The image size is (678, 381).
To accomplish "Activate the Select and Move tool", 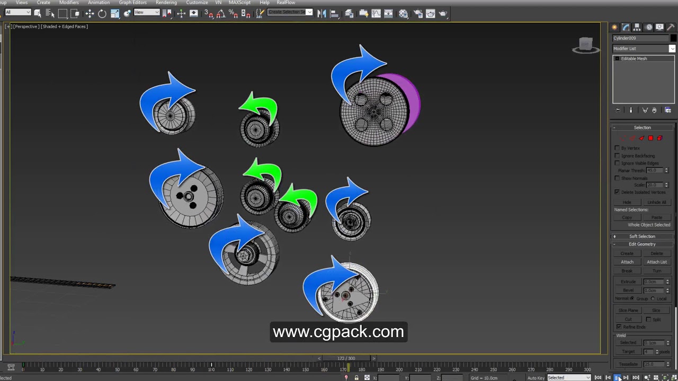I will (90, 13).
